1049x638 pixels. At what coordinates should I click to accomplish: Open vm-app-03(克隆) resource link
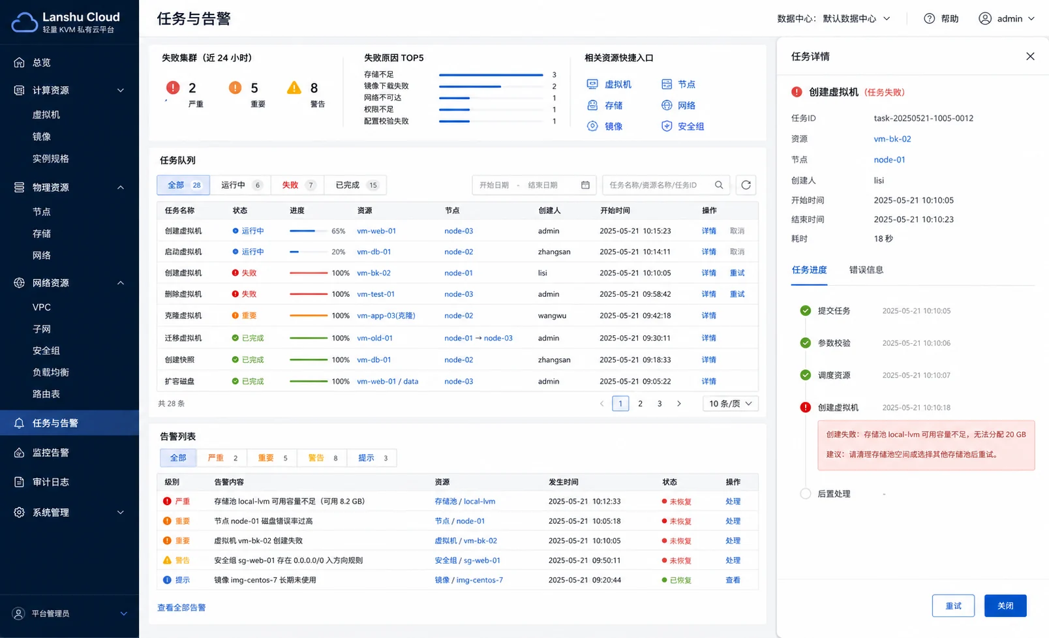pyautogui.click(x=386, y=316)
